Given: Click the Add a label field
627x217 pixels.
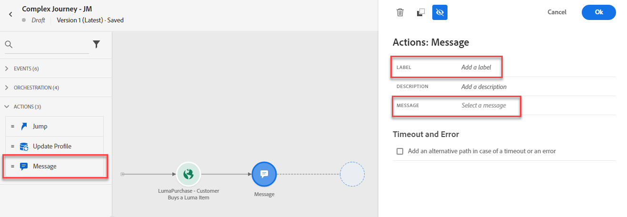Looking at the screenshot, I should click(x=476, y=68).
